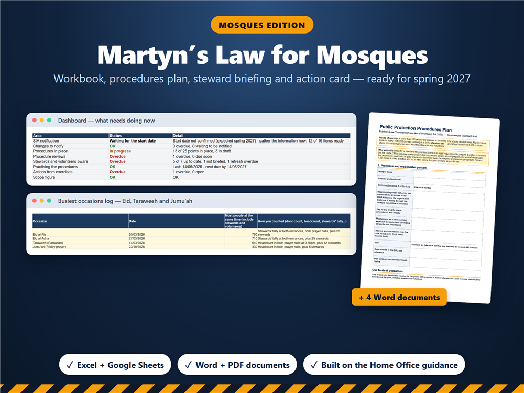Click the subtitle ending 'ready for spring 2027'
Image resolution: width=524 pixels, height=393 pixels.
point(262,79)
